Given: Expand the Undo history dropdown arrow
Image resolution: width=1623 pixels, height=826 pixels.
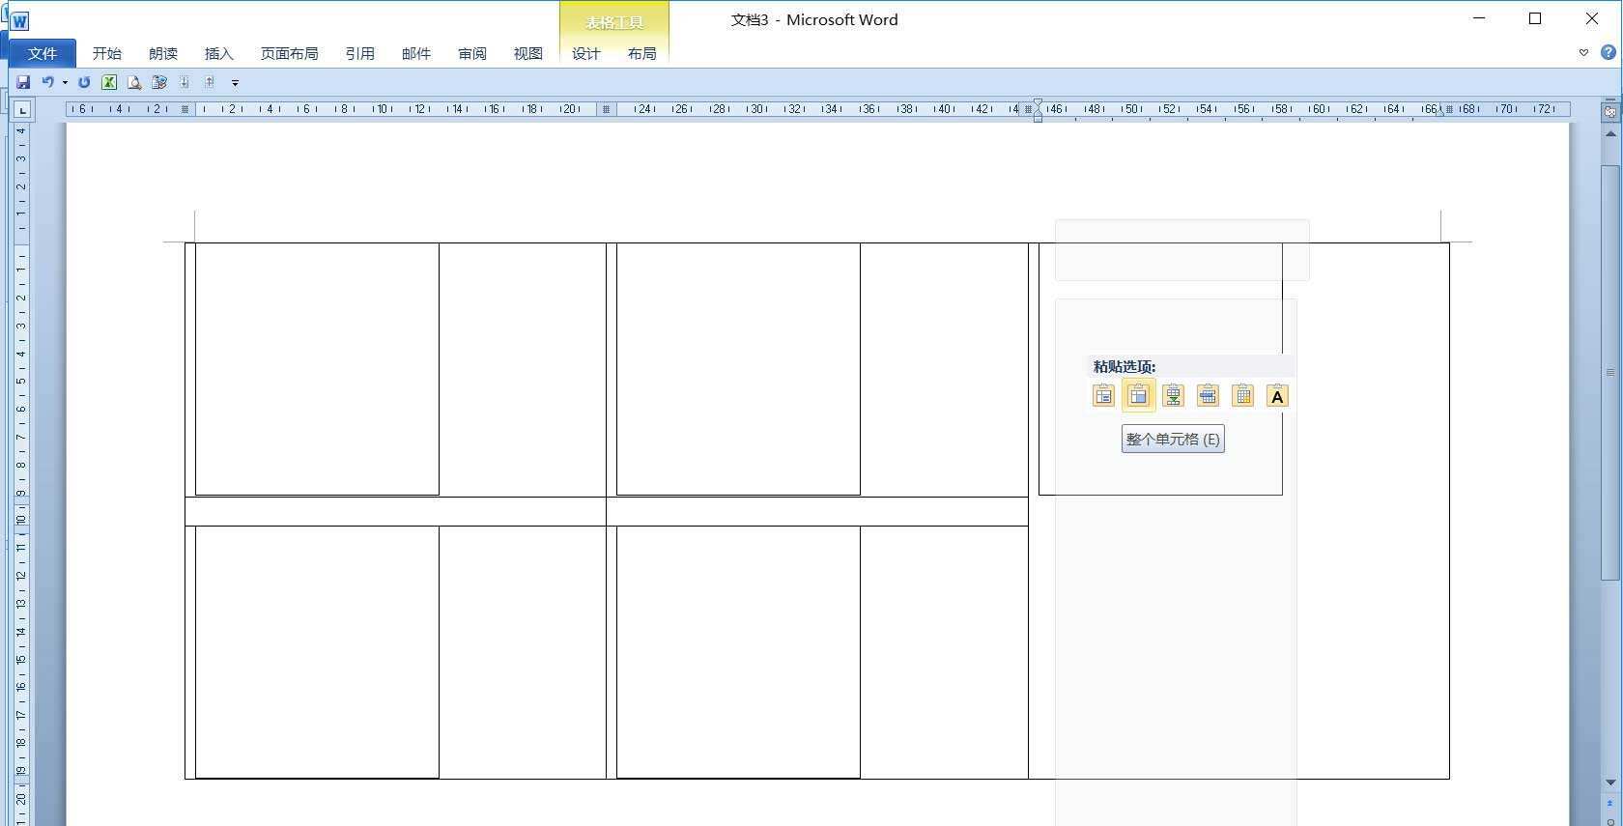Looking at the screenshot, I should [65, 83].
